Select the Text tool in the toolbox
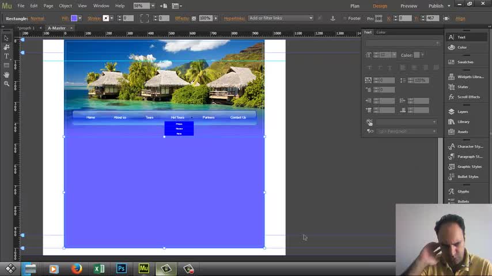 (x=6, y=56)
